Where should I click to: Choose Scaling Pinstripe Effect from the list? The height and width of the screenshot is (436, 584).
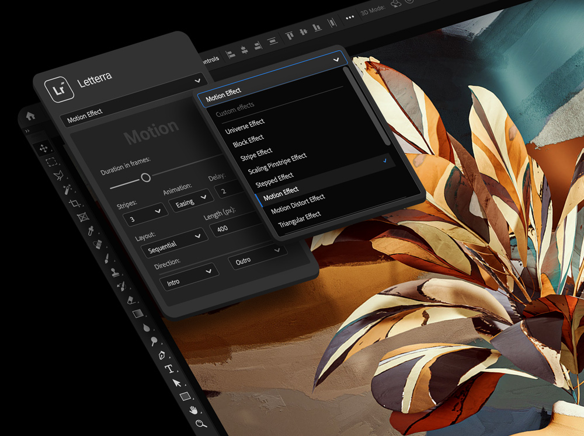(x=277, y=163)
